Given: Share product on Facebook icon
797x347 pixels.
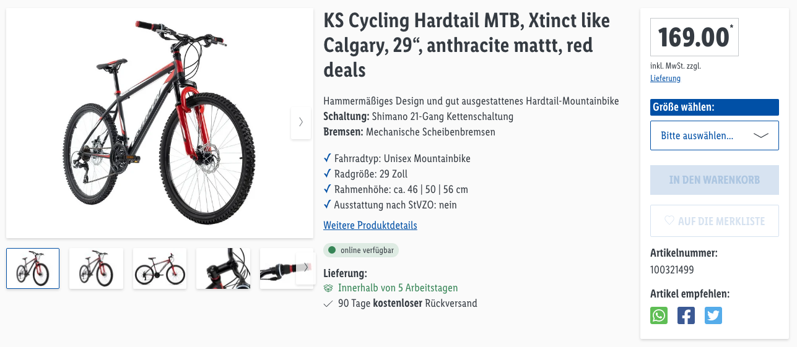Looking at the screenshot, I should [686, 315].
